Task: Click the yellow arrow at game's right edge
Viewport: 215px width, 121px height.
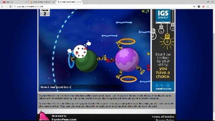Action: coord(148,54)
